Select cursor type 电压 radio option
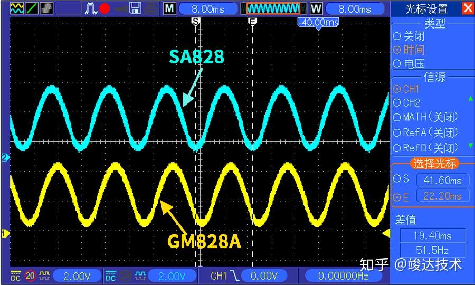475x285 pixels. point(408,63)
